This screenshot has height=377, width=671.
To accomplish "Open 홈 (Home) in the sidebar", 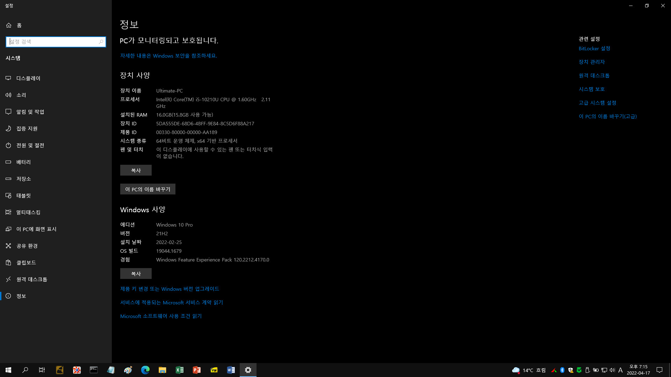I will (x=56, y=25).
